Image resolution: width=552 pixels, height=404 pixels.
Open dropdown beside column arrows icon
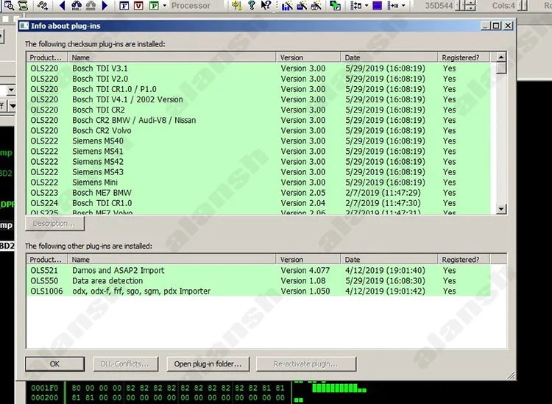(367, 6)
